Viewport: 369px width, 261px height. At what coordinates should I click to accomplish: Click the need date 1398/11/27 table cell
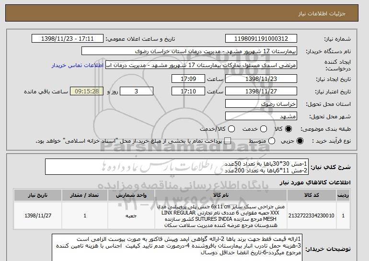point(38,216)
